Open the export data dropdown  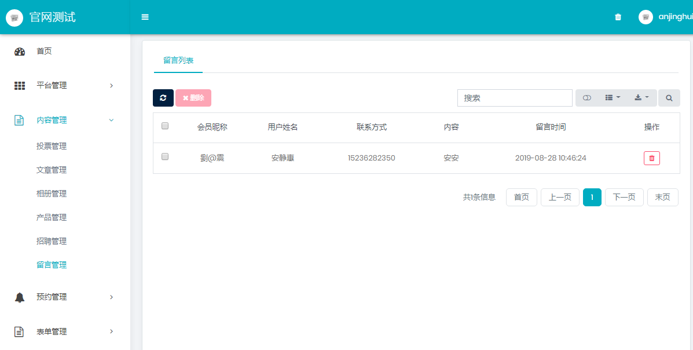coord(641,98)
